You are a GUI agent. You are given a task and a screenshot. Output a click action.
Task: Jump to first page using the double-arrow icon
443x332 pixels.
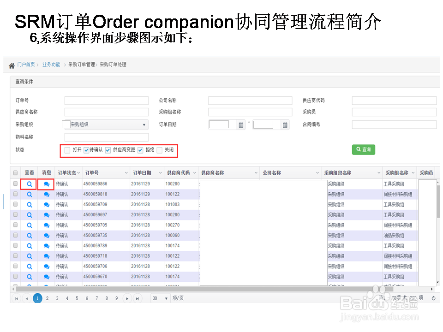click(16, 298)
